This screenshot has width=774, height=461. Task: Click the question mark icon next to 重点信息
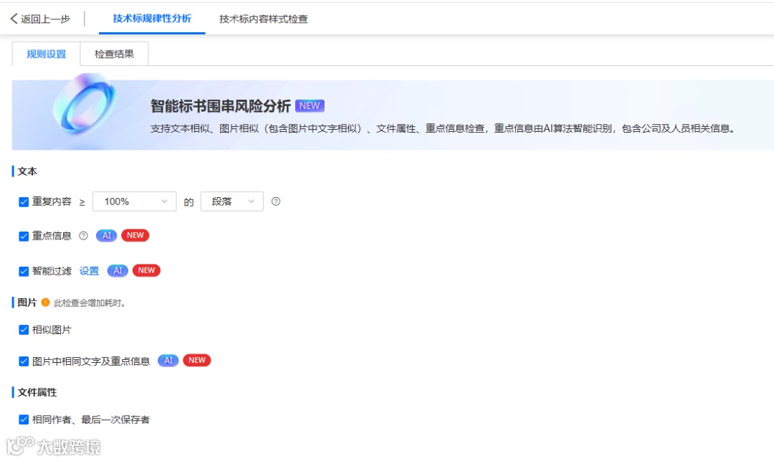pos(83,235)
